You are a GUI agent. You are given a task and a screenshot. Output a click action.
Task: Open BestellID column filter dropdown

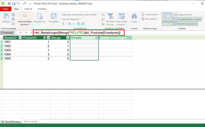(20, 38)
